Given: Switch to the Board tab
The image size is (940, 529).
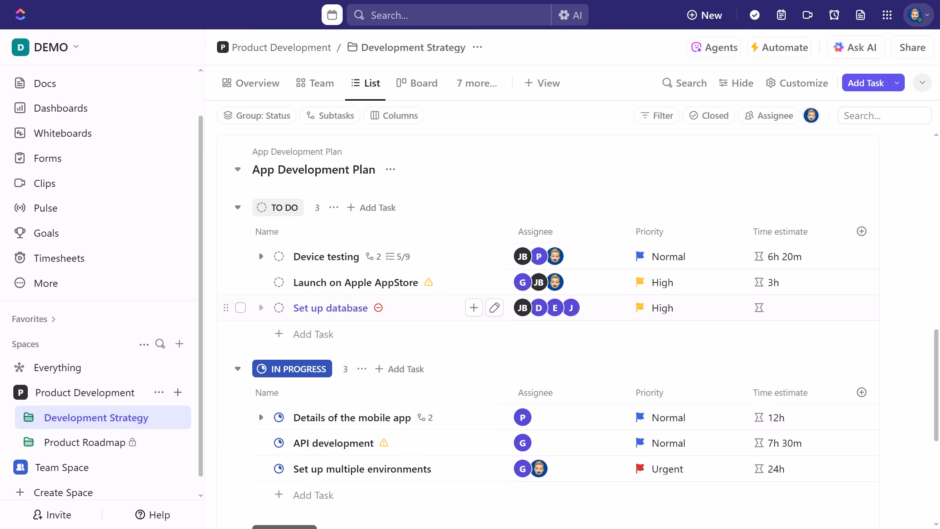Looking at the screenshot, I should tap(417, 83).
